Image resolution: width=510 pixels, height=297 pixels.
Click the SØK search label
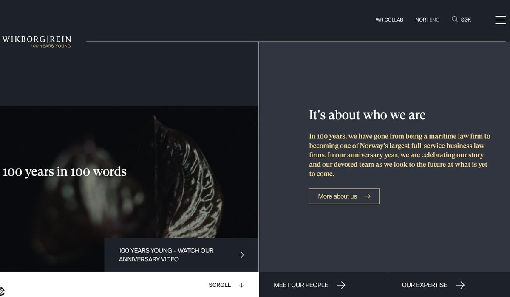pyautogui.click(x=466, y=20)
